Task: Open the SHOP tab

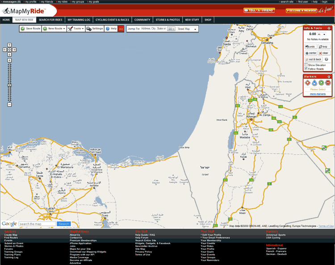Action: 208,20
